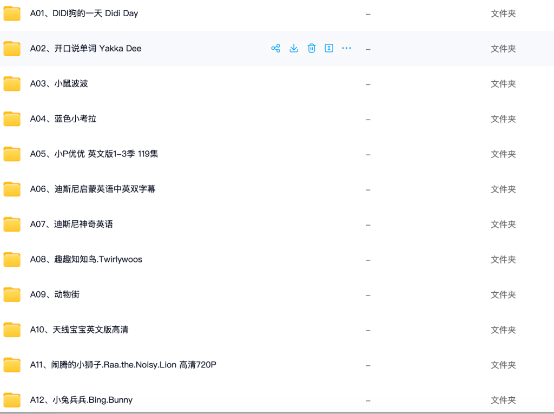Open A06 迪斯尼启蒙英语中英双字幕 folder
The height and width of the screenshot is (414, 554).
point(93,189)
